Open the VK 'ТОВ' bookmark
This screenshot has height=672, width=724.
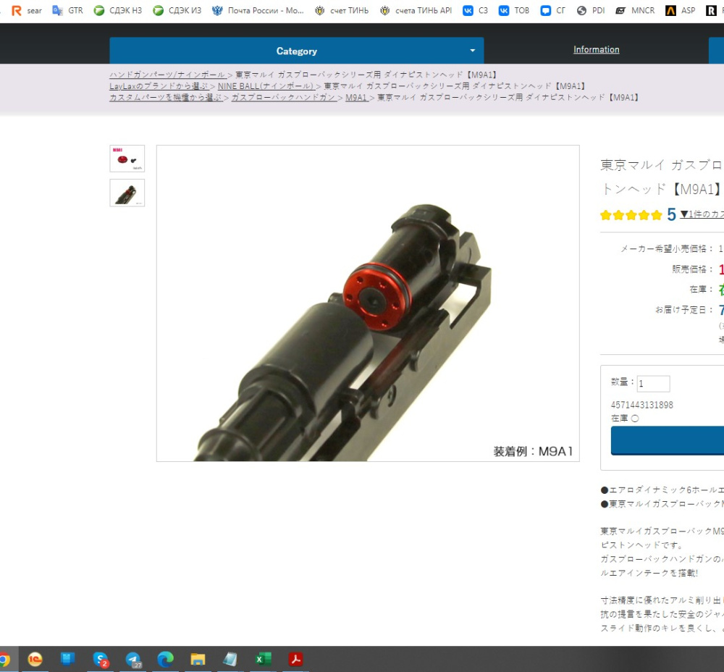513,10
